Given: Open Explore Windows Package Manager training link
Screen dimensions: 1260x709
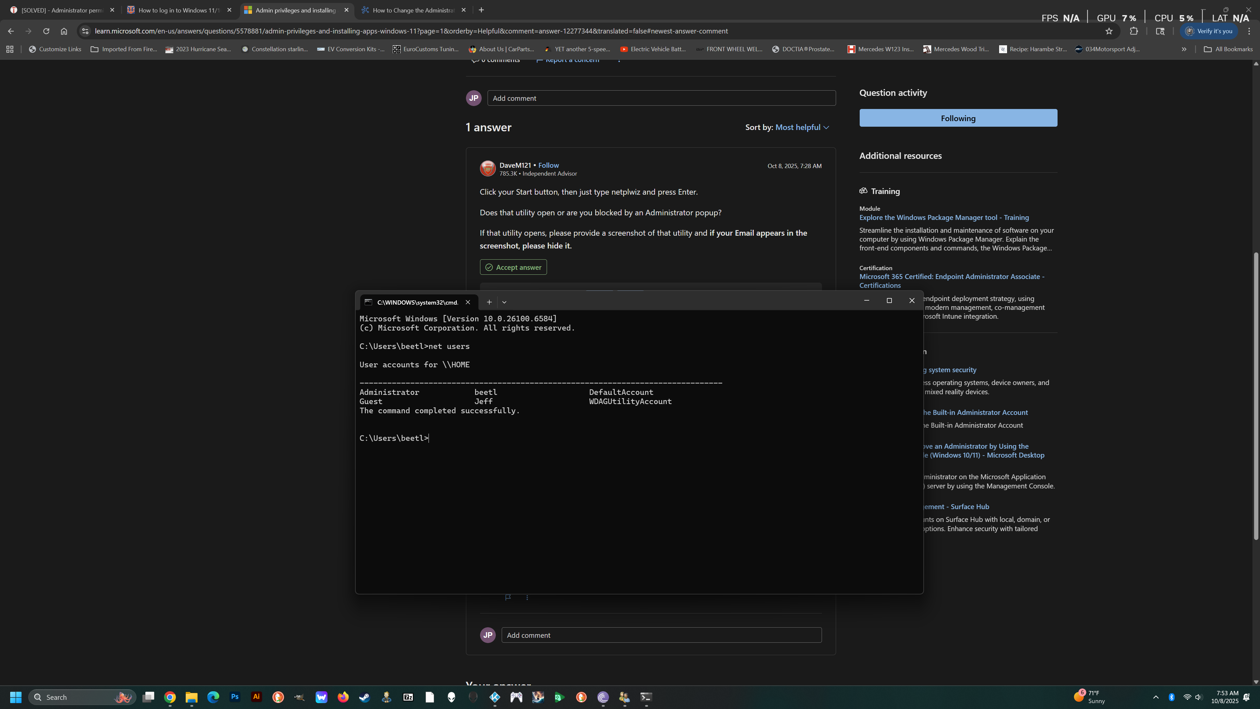Looking at the screenshot, I should [x=944, y=217].
